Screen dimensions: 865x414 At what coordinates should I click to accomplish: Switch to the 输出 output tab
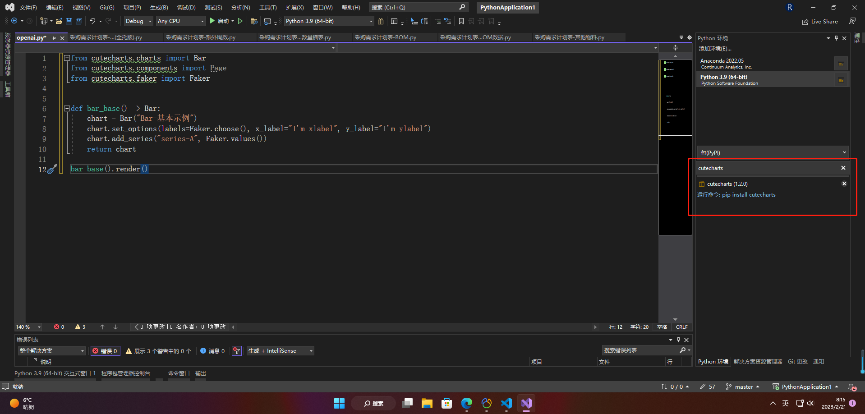click(x=201, y=373)
